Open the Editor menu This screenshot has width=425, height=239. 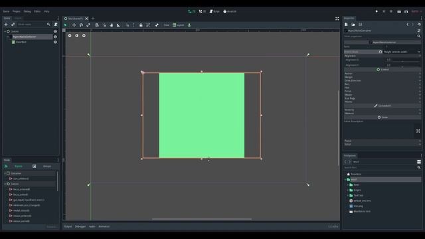37,11
